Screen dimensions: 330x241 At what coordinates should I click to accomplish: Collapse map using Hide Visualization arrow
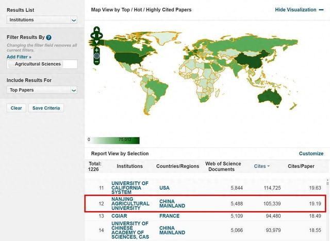[x=321, y=10]
